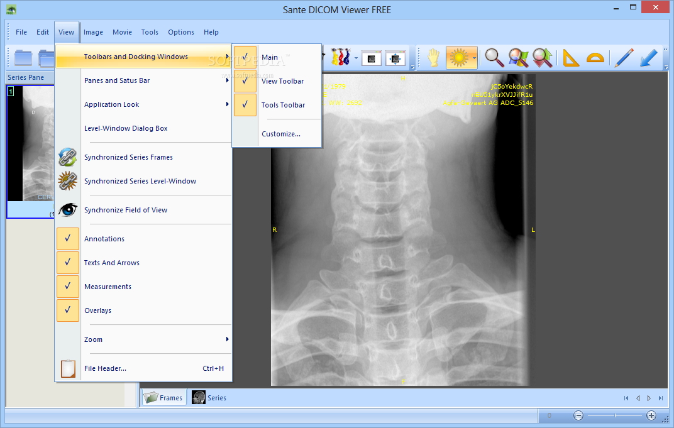Click the Synchronized Series Frames chain icon

pos(67,157)
